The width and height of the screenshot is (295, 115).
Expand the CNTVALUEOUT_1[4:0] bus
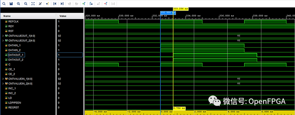pyautogui.click(x=3, y=36)
